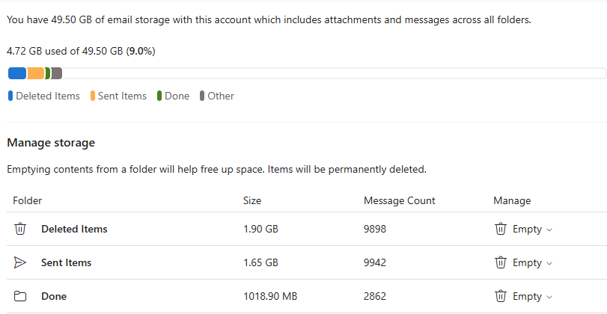The image size is (607, 314).
Task: Select the Other legend label
Action: [x=221, y=96]
